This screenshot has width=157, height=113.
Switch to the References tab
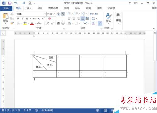click(67, 8)
